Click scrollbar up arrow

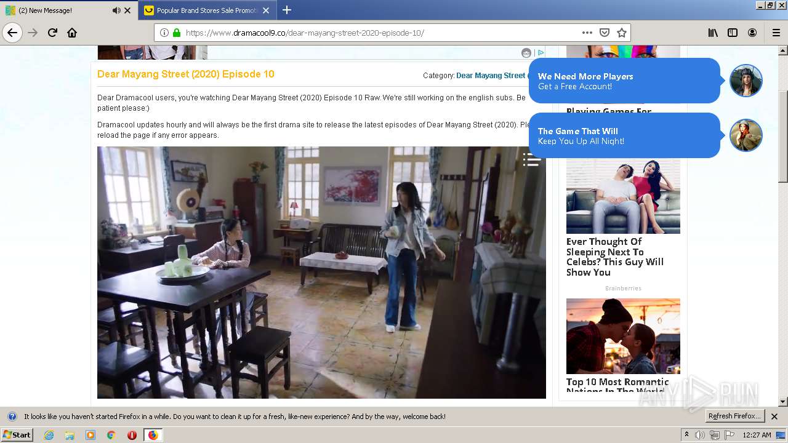tap(783, 50)
